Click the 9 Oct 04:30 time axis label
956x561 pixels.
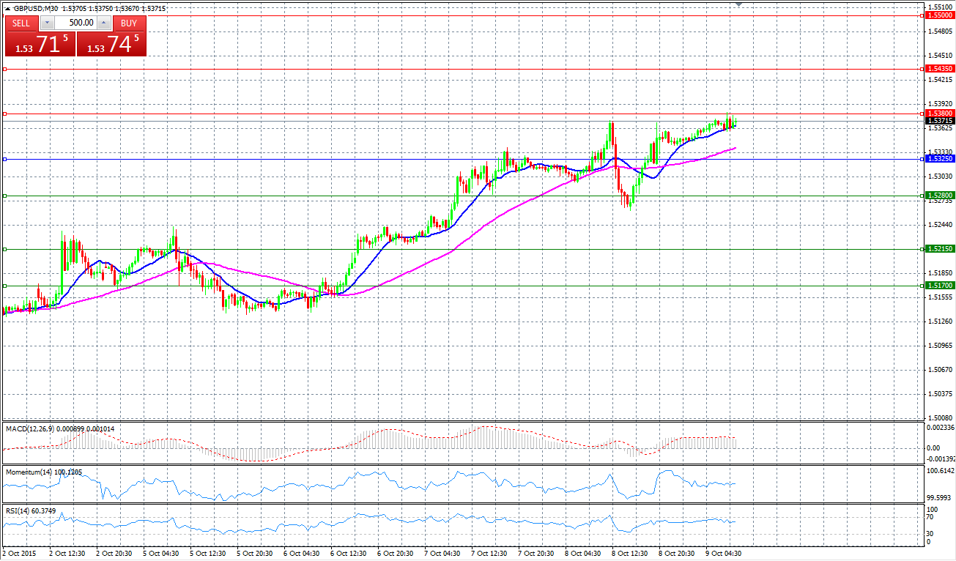pos(725,554)
